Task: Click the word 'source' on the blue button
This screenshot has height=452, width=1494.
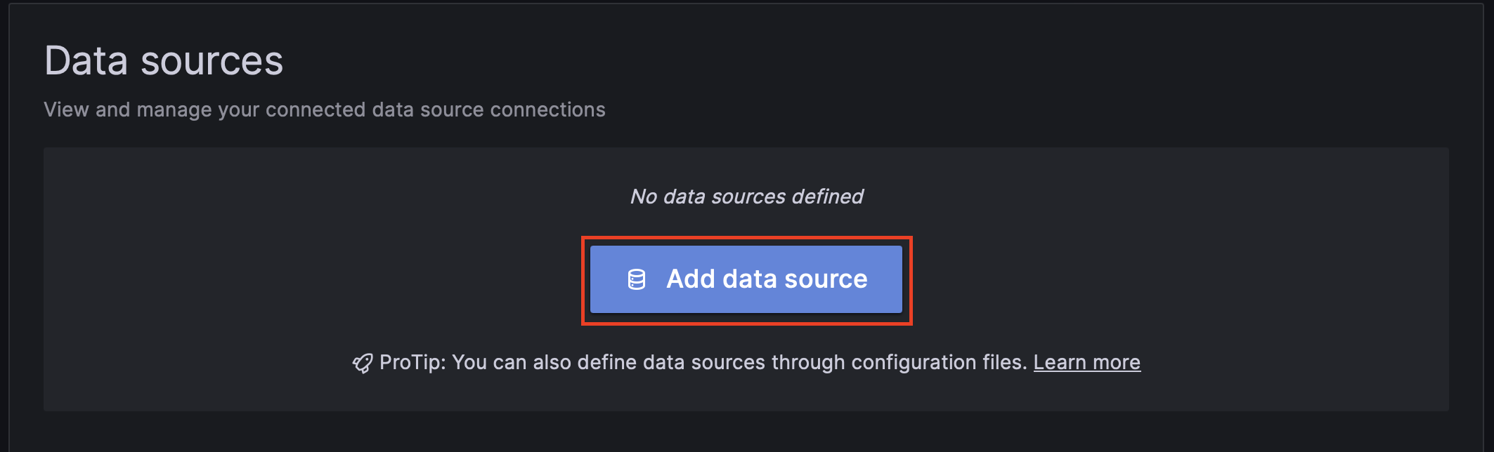Action: click(826, 279)
